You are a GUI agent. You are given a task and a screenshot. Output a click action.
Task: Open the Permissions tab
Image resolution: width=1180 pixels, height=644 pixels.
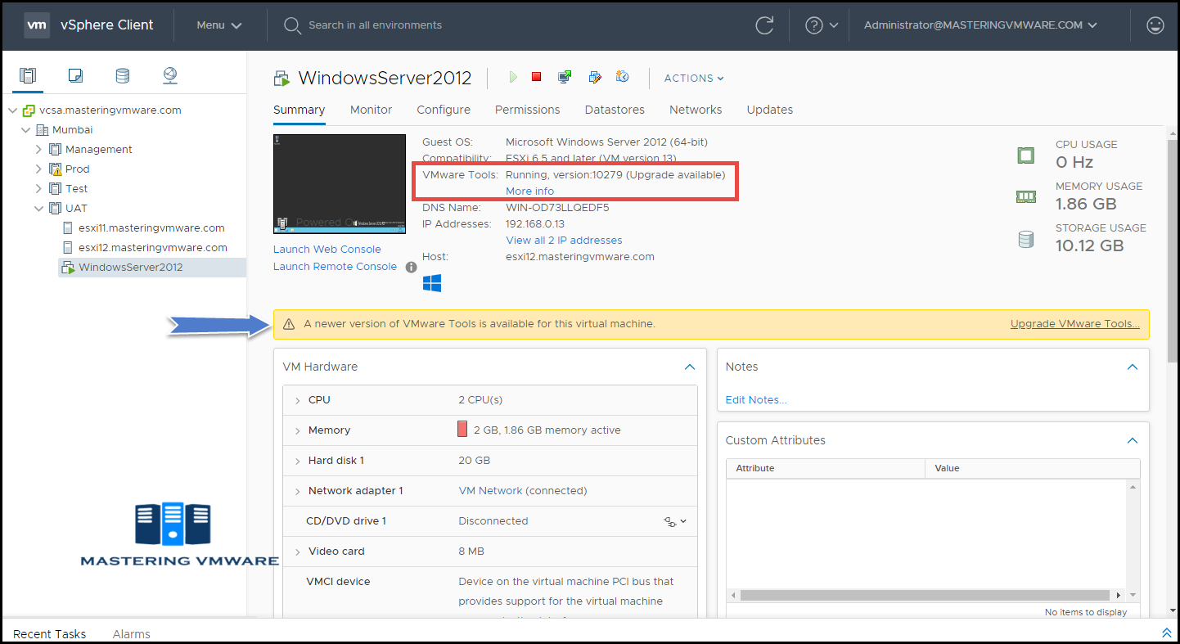pos(528,110)
